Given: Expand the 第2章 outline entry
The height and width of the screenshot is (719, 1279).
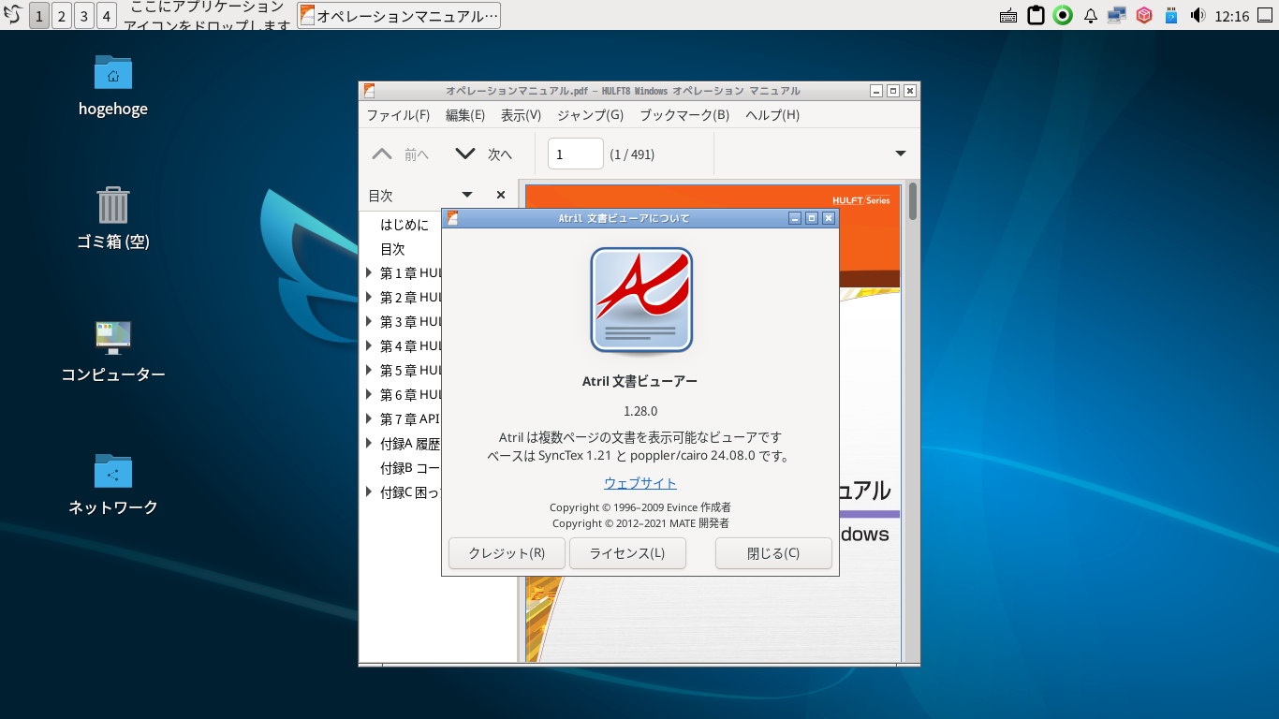Looking at the screenshot, I should coord(370,298).
